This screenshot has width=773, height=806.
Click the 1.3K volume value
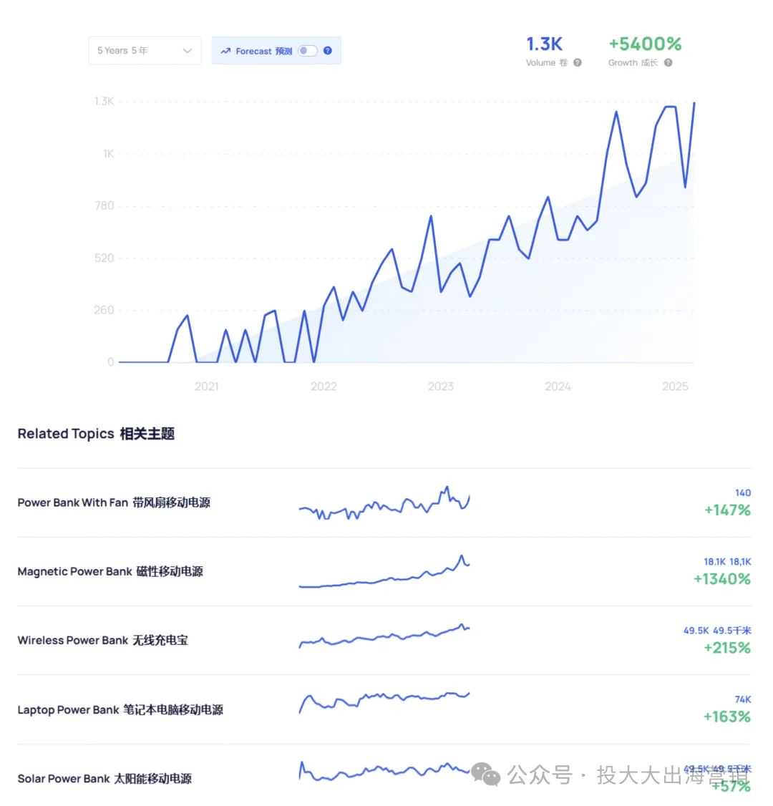[544, 44]
